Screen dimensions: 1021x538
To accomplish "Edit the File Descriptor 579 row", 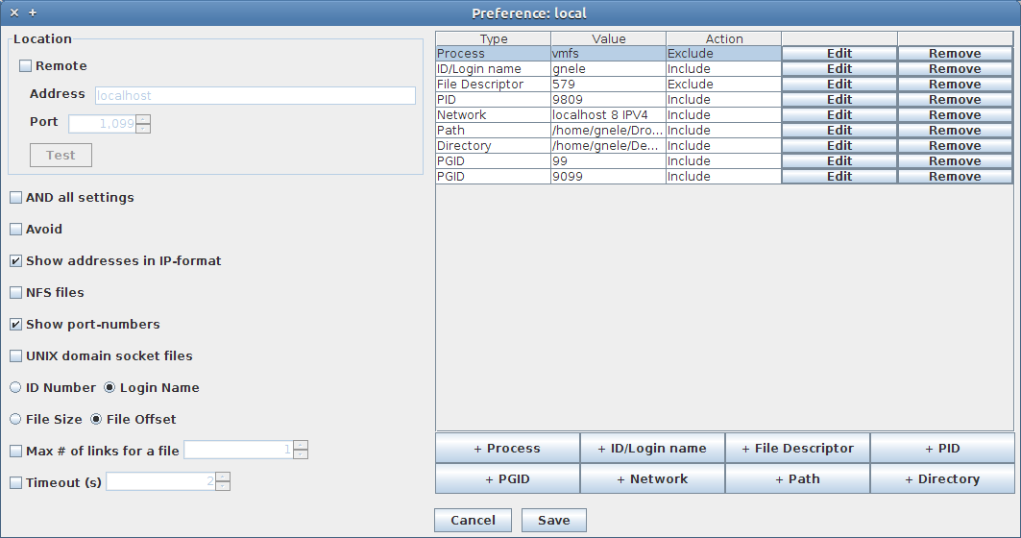I will [x=839, y=84].
